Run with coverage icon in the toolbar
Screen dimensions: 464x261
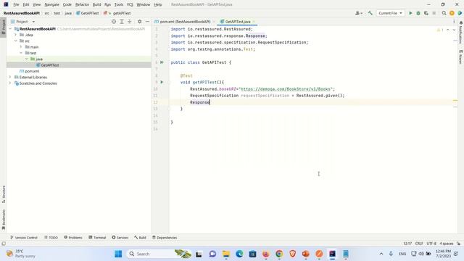pos(426,13)
